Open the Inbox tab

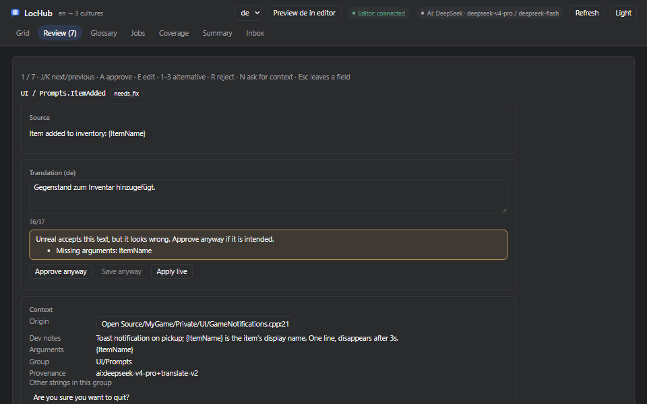point(255,33)
